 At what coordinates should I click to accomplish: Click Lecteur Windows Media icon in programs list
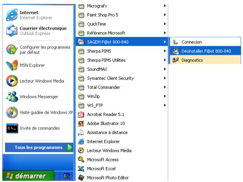coord(81,151)
